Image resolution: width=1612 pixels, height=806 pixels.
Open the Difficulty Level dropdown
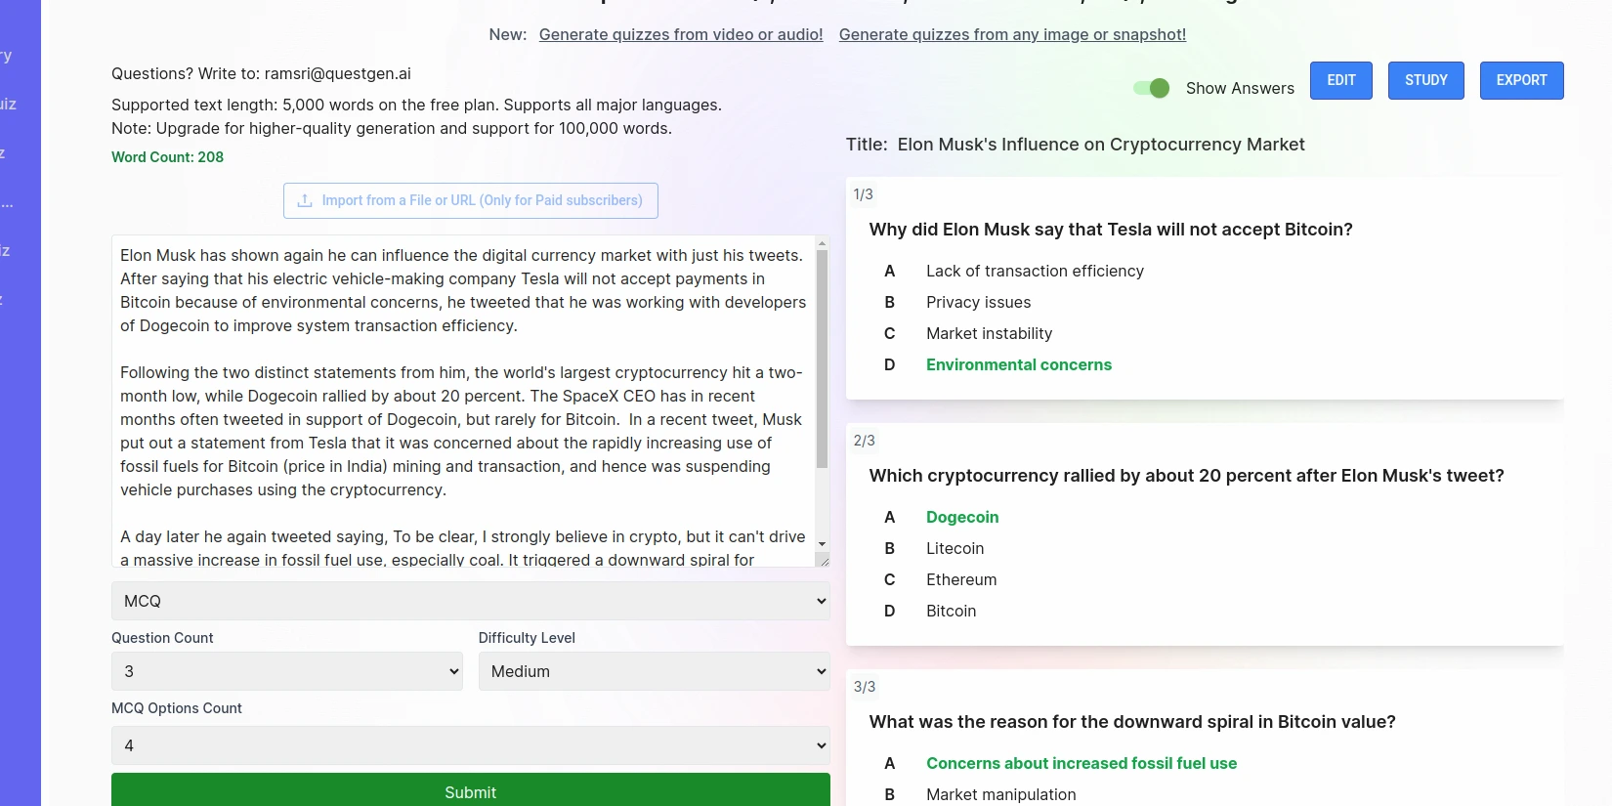click(x=654, y=671)
